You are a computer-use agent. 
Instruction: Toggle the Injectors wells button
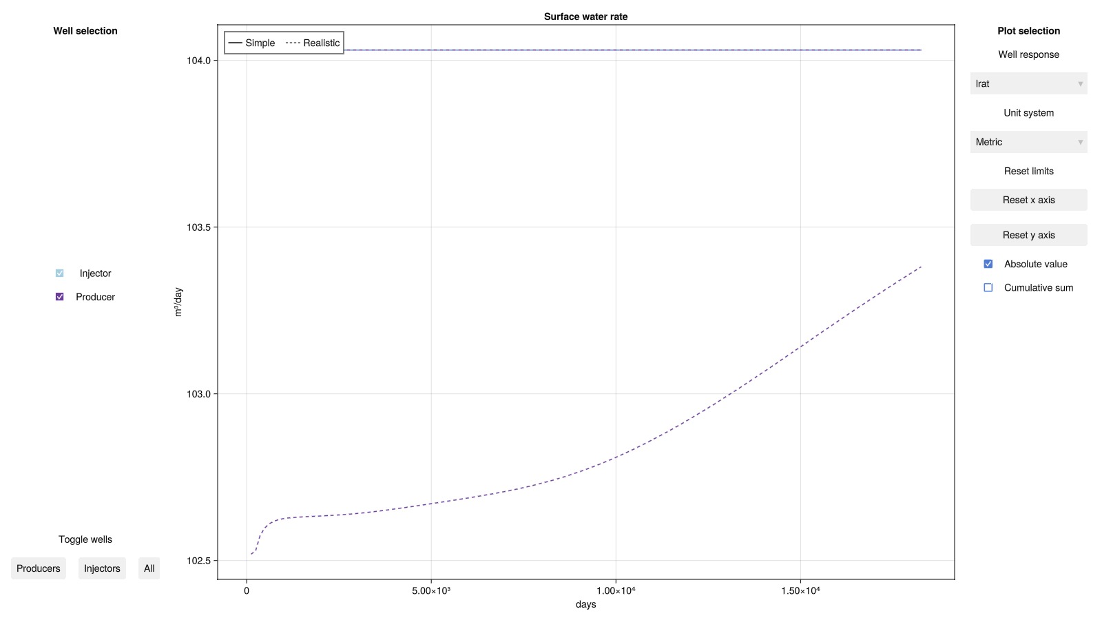click(x=102, y=568)
